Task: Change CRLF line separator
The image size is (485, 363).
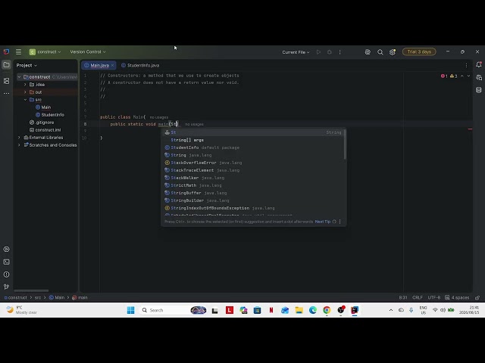Action: point(418,297)
